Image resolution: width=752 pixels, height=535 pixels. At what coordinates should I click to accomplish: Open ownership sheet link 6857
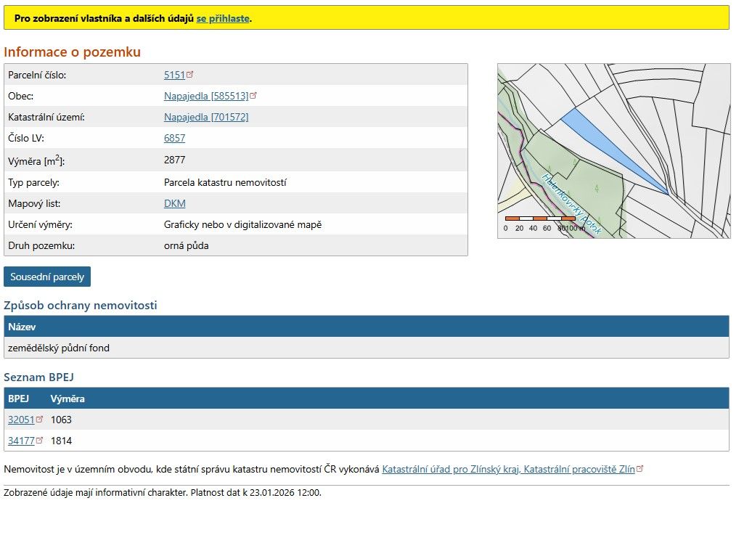(x=173, y=138)
